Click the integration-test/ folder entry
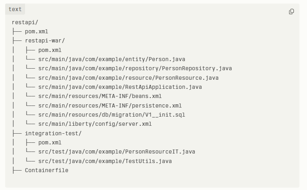 point(53,133)
